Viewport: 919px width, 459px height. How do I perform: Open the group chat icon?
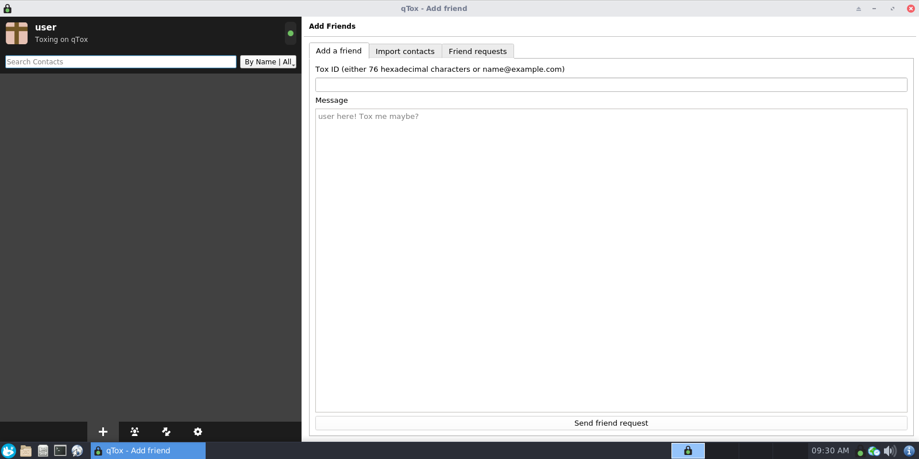134,431
